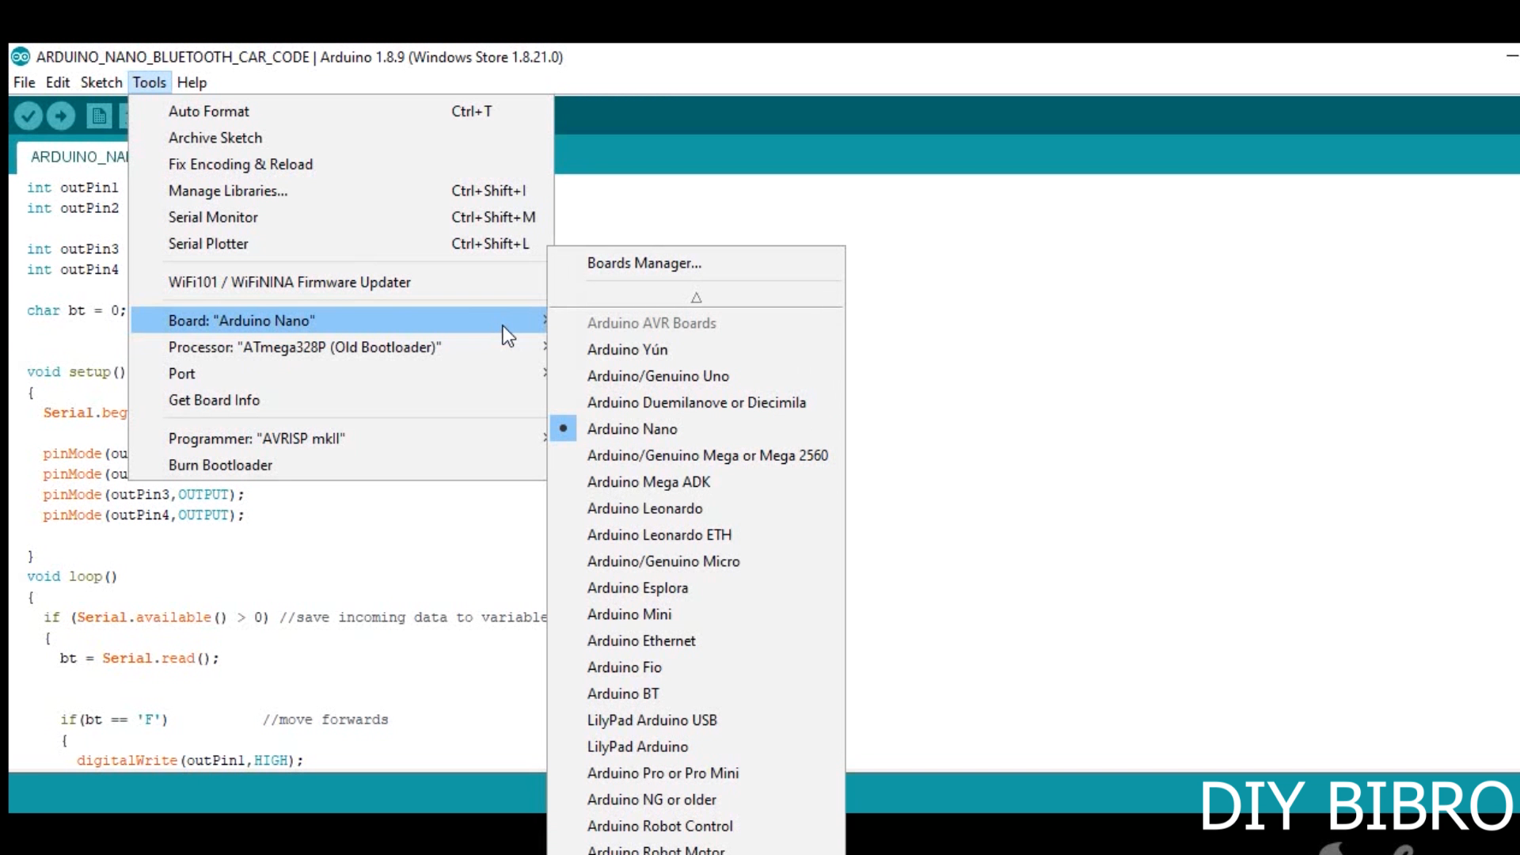Click Manage Libraries... entry
This screenshot has height=855, width=1520.
click(228, 191)
